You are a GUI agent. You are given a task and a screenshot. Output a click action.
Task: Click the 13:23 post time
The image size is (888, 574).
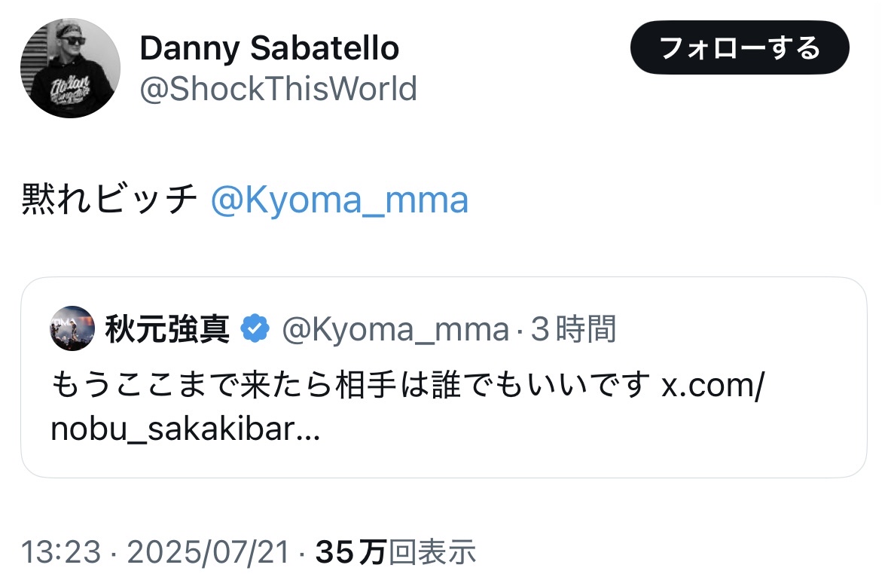(x=60, y=552)
